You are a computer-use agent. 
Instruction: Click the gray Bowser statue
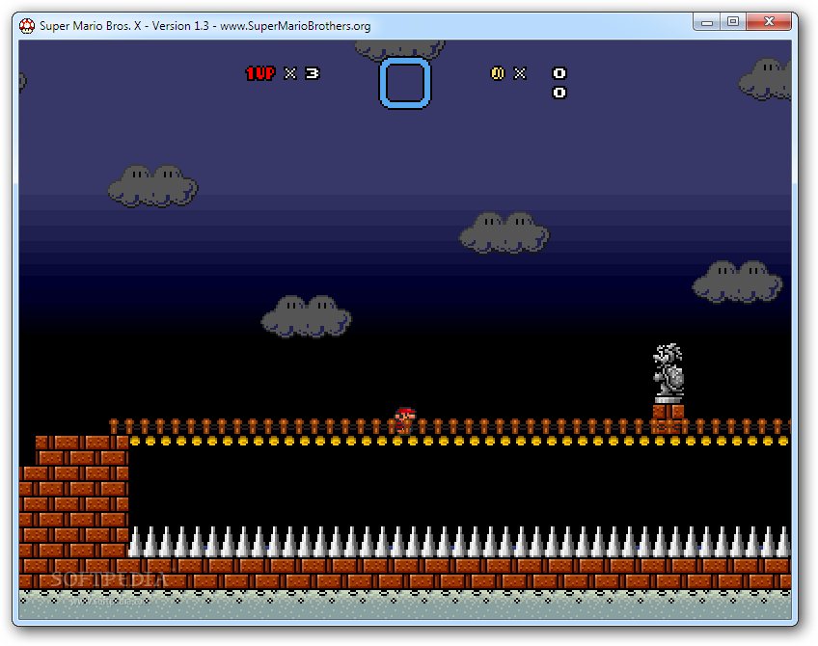coord(668,373)
